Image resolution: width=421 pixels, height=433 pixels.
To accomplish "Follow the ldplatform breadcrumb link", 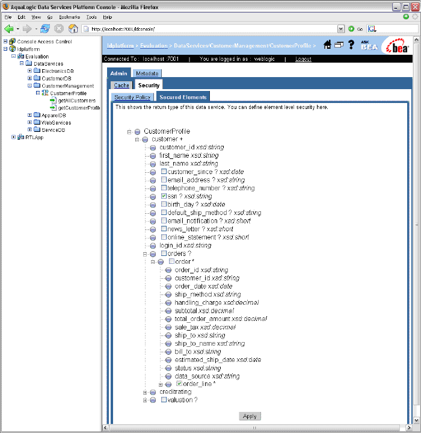I will [120, 46].
